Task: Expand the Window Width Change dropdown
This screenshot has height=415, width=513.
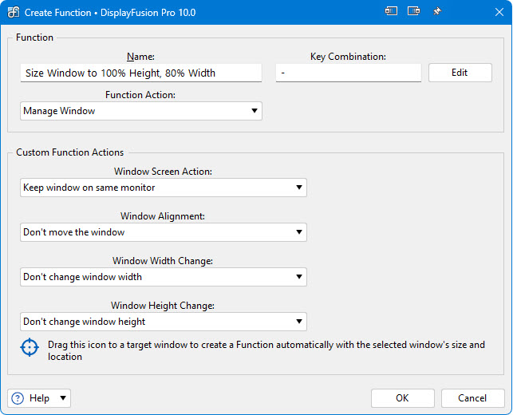Action: [x=164, y=277]
